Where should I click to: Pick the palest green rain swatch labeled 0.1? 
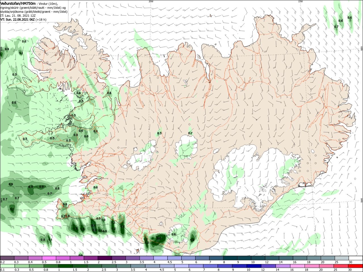(x=7, y=266)
